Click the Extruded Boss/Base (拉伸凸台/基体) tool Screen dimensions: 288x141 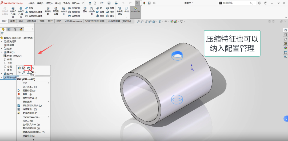click(13, 12)
